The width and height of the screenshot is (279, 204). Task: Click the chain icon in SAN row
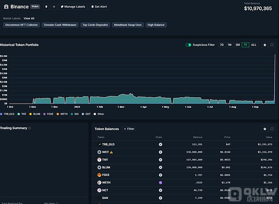tap(160, 198)
